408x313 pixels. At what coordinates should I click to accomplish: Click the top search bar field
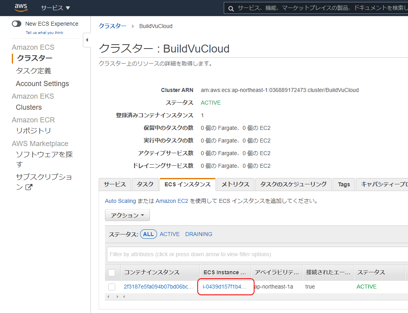pos(316,8)
